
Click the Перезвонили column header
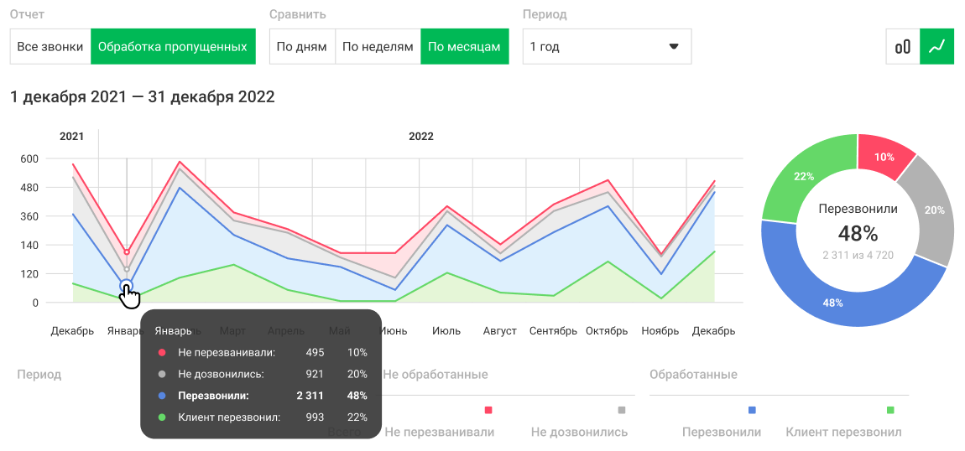(722, 433)
